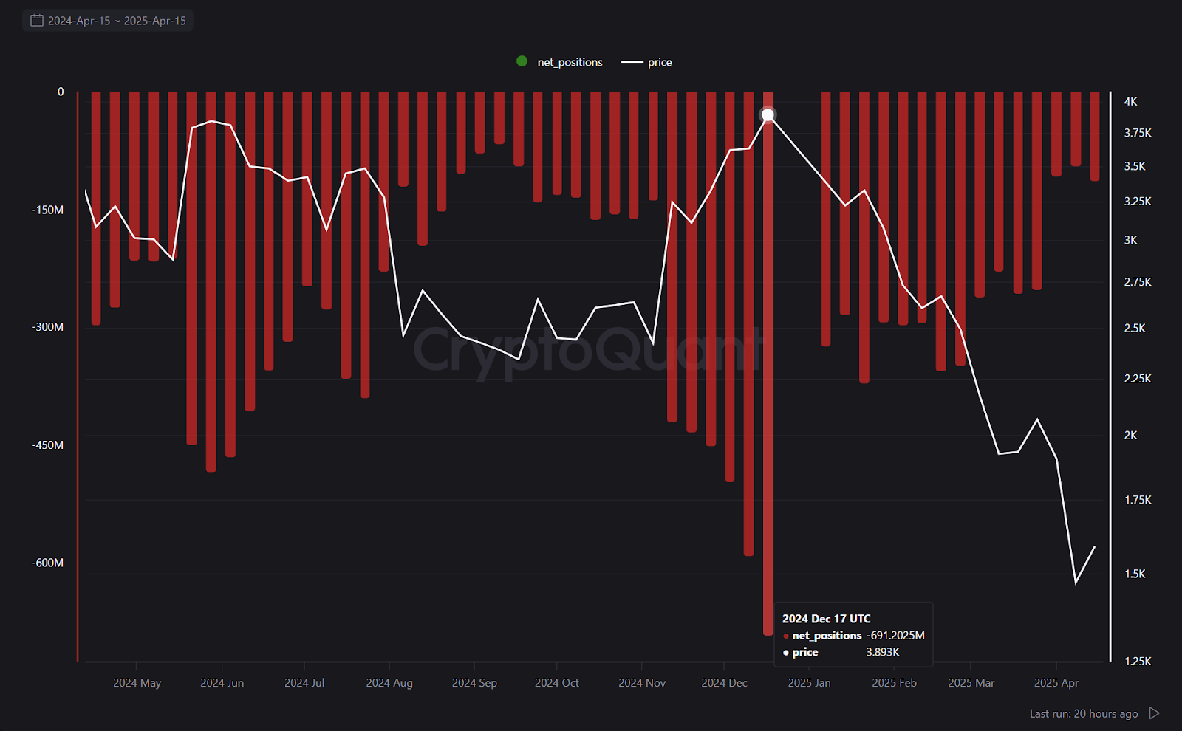Image resolution: width=1182 pixels, height=731 pixels.
Task: Click the 2025 Apr axis label
Action: click(x=1056, y=682)
